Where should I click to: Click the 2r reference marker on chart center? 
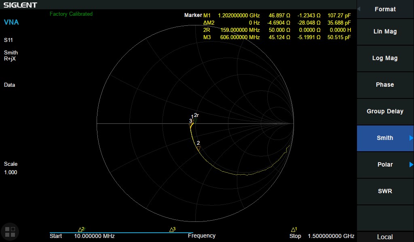pos(195,120)
